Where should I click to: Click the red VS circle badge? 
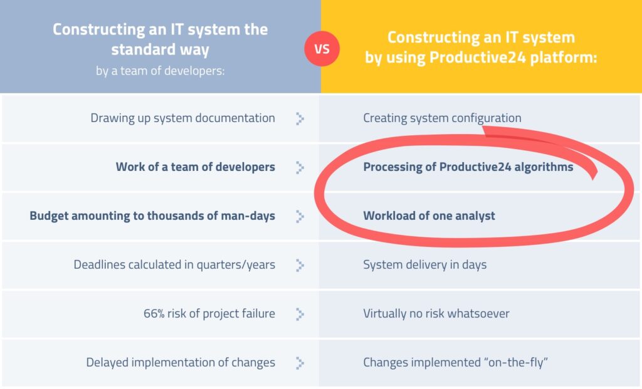coord(322,49)
